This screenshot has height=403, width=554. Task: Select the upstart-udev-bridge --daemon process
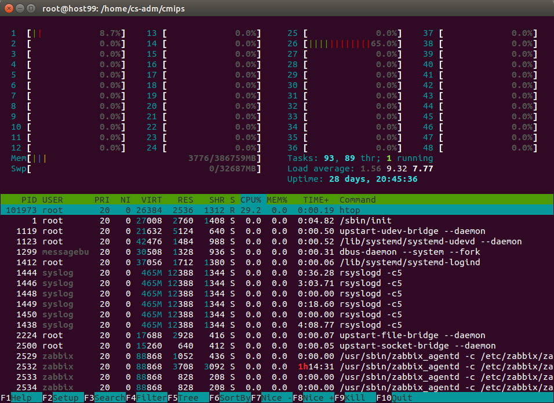277,231
